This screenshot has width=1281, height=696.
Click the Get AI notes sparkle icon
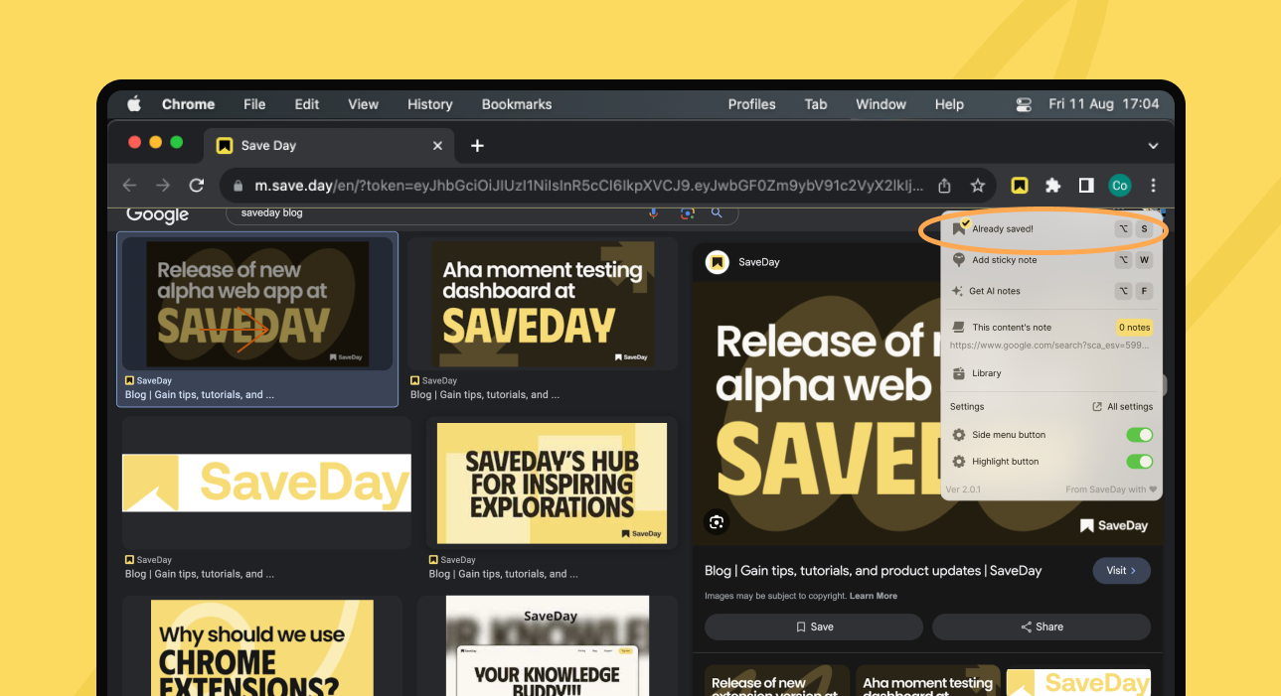click(958, 291)
